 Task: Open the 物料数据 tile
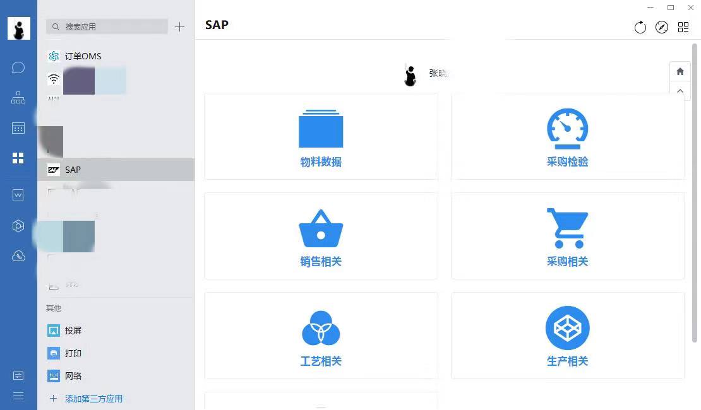(321, 137)
